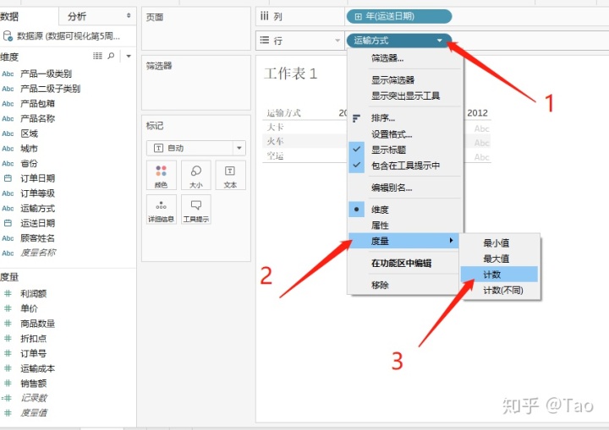Image resolution: width=609 pixels, height=430 pixels.
Task: Switch to the 数据 tab
Action: click(9, 16)
